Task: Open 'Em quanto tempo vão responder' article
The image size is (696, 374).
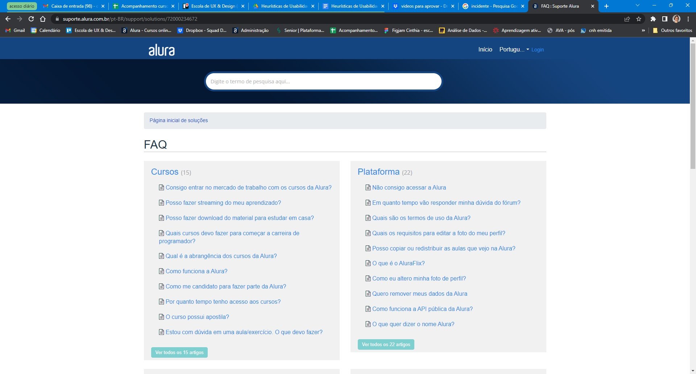Action: pos(446,203)
